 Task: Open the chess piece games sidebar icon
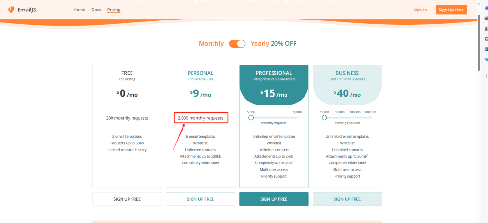(x=486, y=29)
